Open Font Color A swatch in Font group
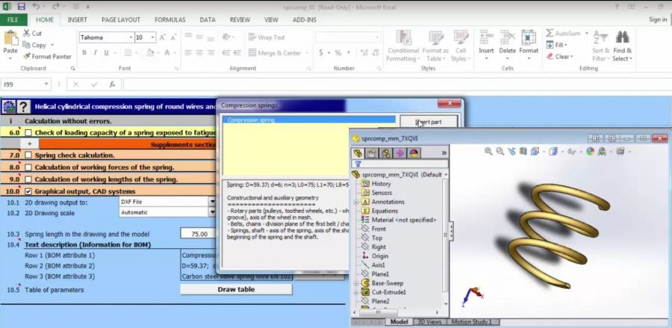This screenshot has height=328, width=672. click(167, 53)
